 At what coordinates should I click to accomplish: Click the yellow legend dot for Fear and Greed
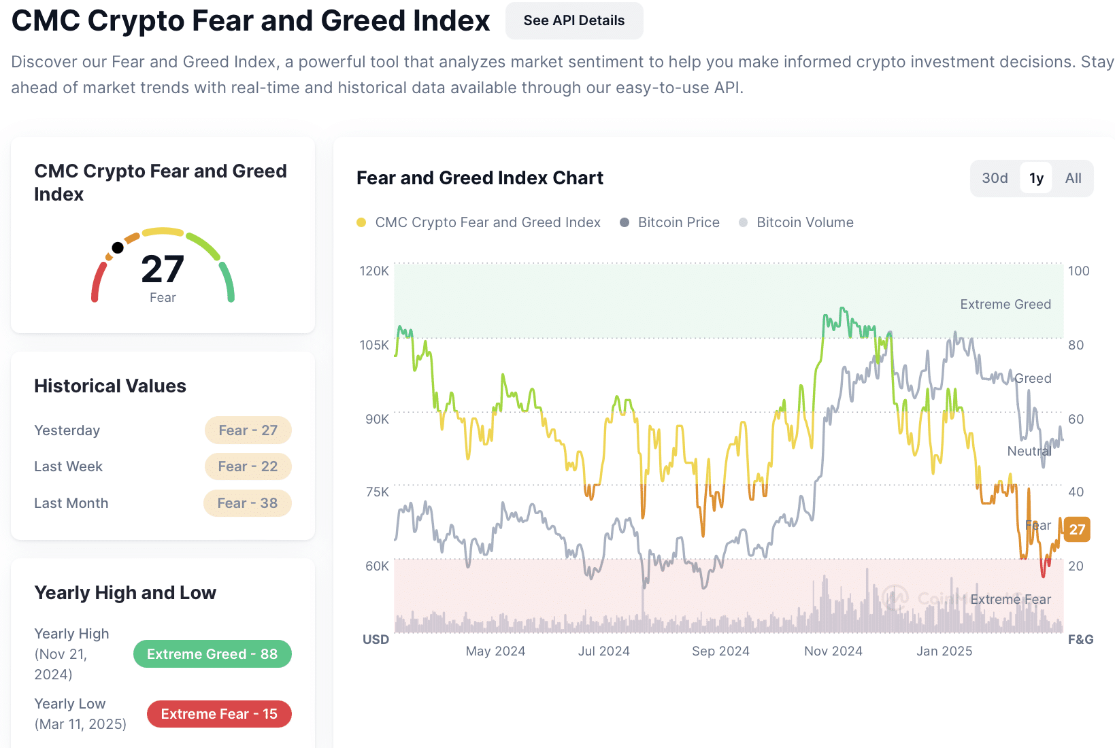click(361, 222)
